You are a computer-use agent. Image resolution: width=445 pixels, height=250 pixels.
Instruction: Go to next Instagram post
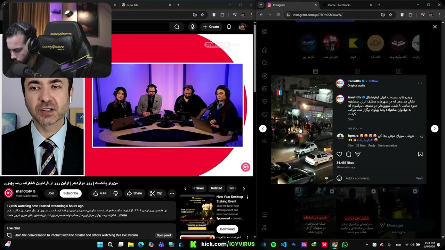point(435,128)
